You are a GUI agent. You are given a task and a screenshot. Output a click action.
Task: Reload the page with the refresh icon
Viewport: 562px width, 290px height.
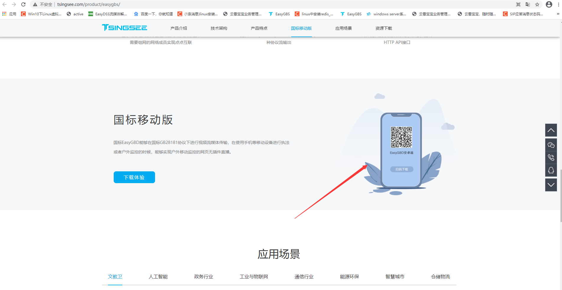point(23,4)
